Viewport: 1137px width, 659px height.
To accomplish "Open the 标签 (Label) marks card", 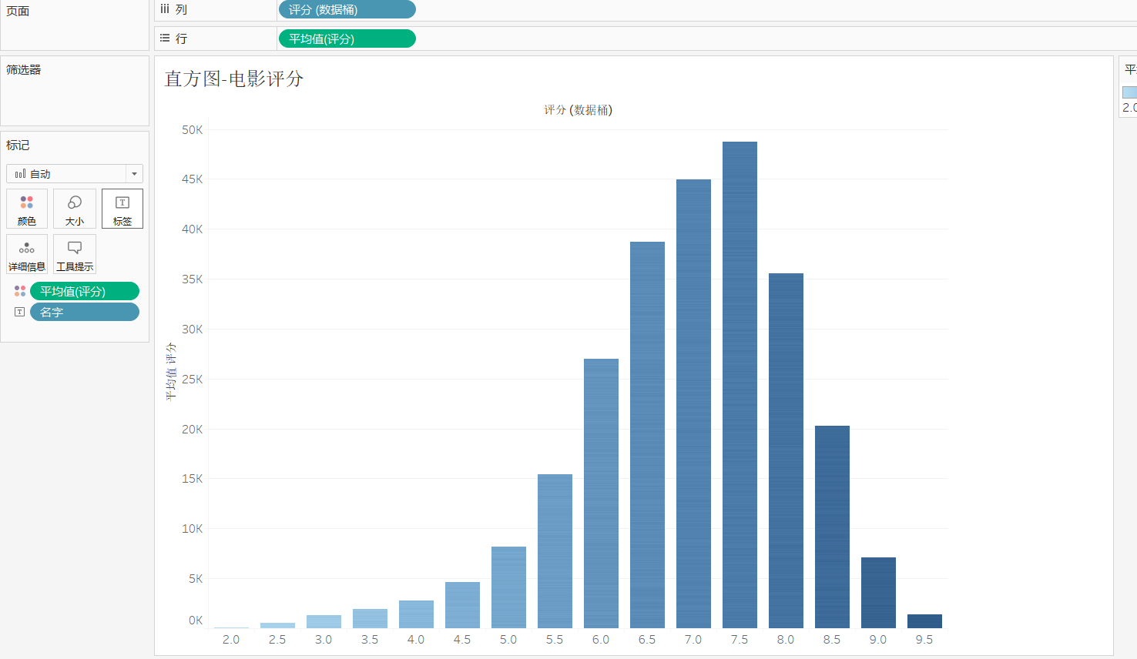I will 122,209.
